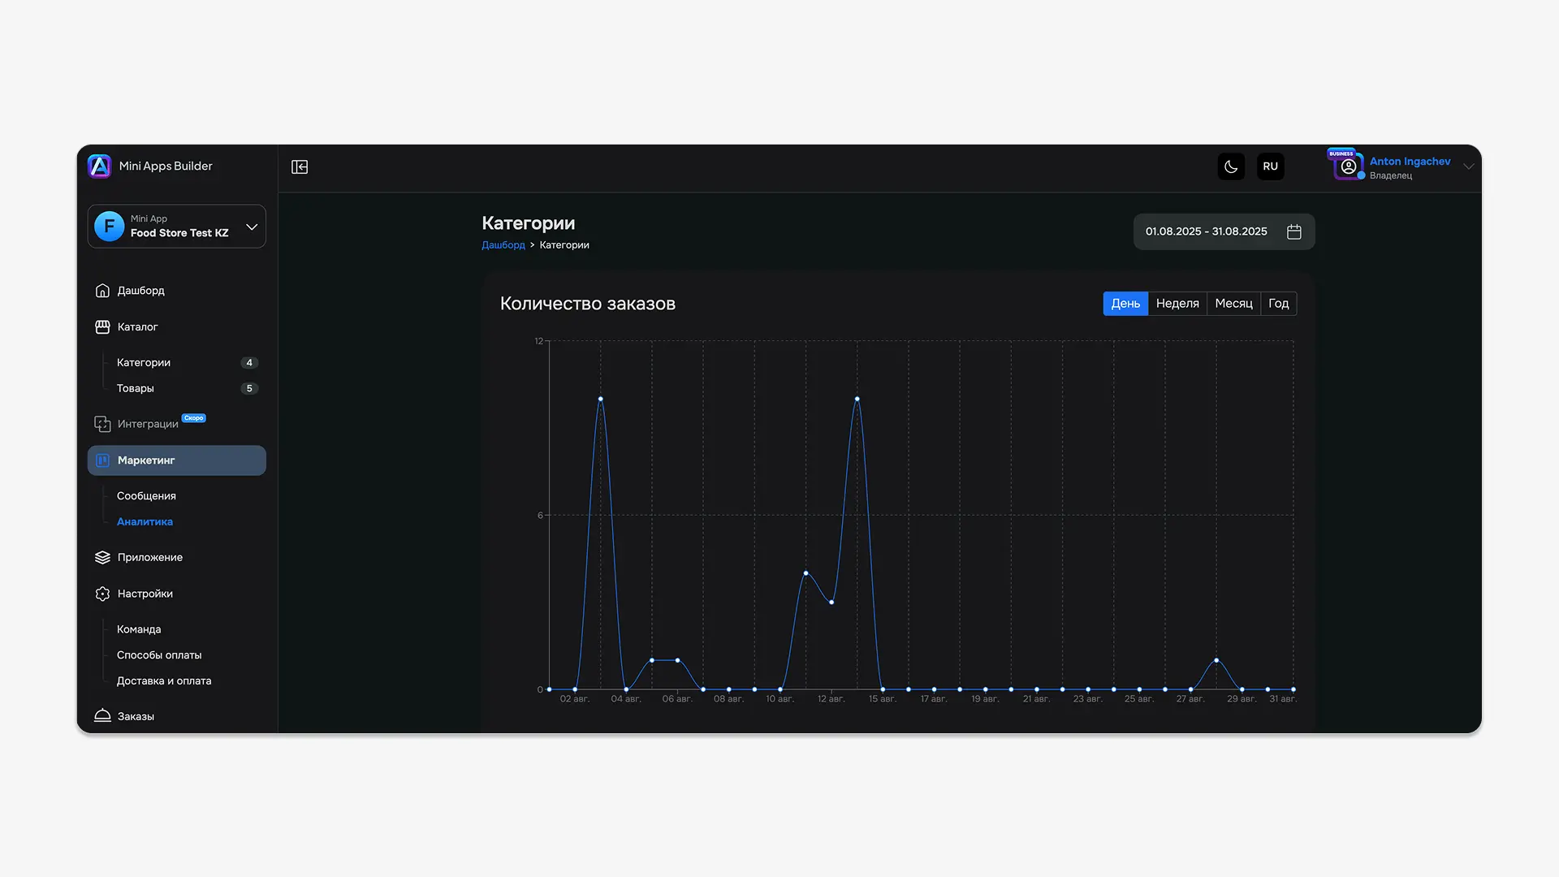The width and height of the screenshot is (1559, 877).
Task: Click the data point at 28 авг. peak
Action: (x=1216, y=660)
